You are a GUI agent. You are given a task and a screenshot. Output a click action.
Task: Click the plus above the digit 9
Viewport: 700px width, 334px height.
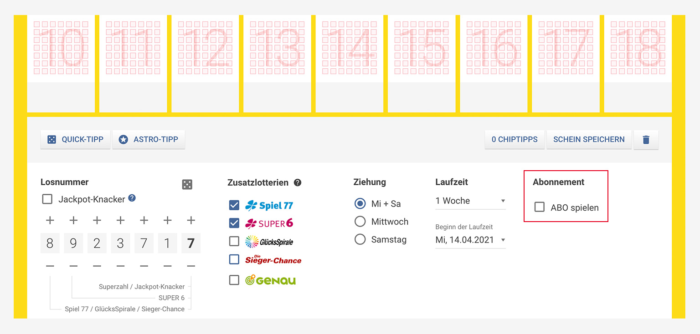point(73,221)
